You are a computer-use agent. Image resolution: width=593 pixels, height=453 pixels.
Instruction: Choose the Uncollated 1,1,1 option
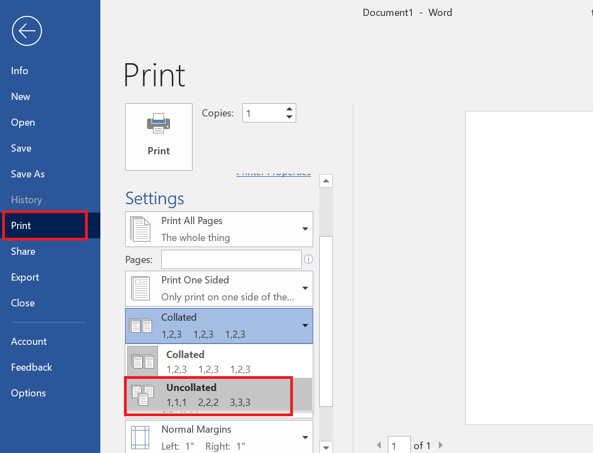coord(219,394)
